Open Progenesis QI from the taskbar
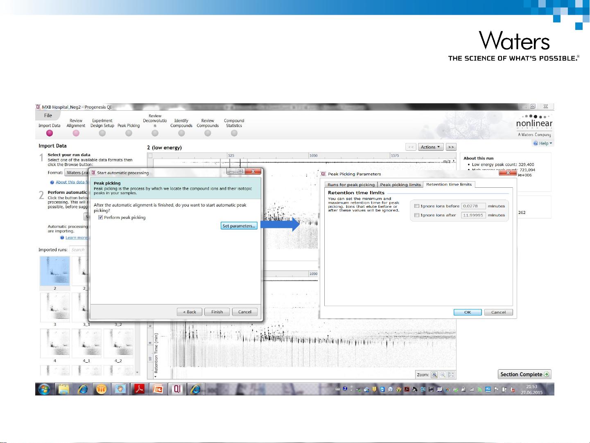The image size is (590, 443). click(177, 389)
